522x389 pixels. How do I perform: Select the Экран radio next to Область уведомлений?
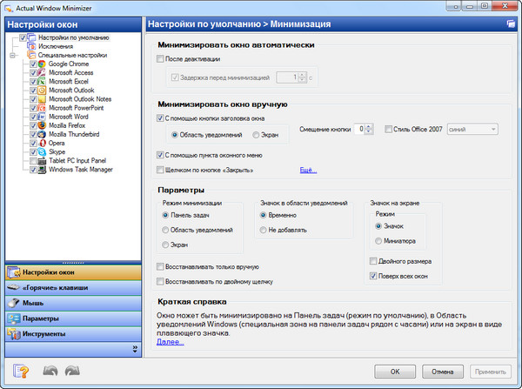256,135
